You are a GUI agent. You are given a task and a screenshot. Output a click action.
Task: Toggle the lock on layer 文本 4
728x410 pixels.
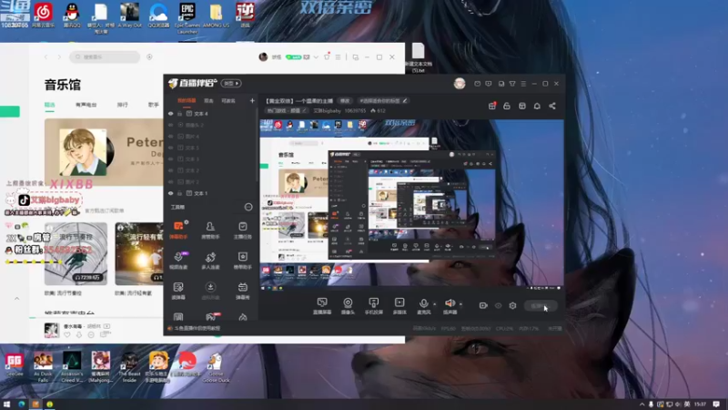179,113
